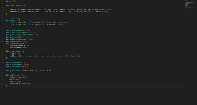Click the '-- Lobby' comment on line 12
Viewport: 197px width, 105px height.
(x=60, y=24)
